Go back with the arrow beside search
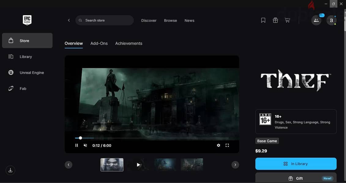 coord(69,20)
